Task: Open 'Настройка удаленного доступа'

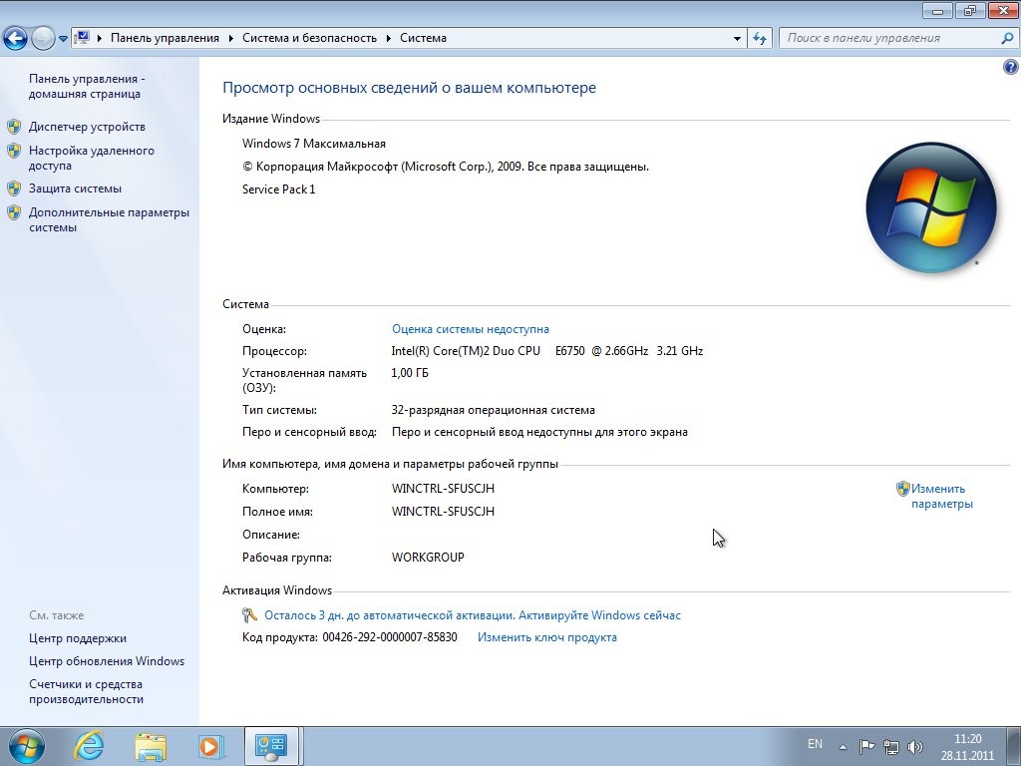Action: click(91, 158)
